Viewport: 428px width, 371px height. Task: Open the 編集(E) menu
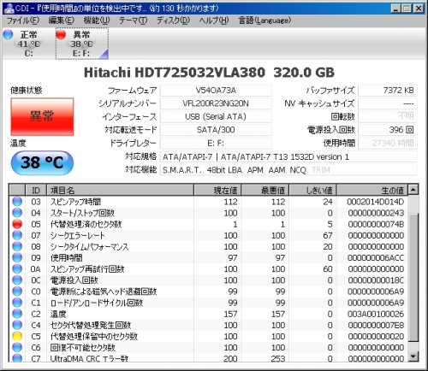pos(61,21)
